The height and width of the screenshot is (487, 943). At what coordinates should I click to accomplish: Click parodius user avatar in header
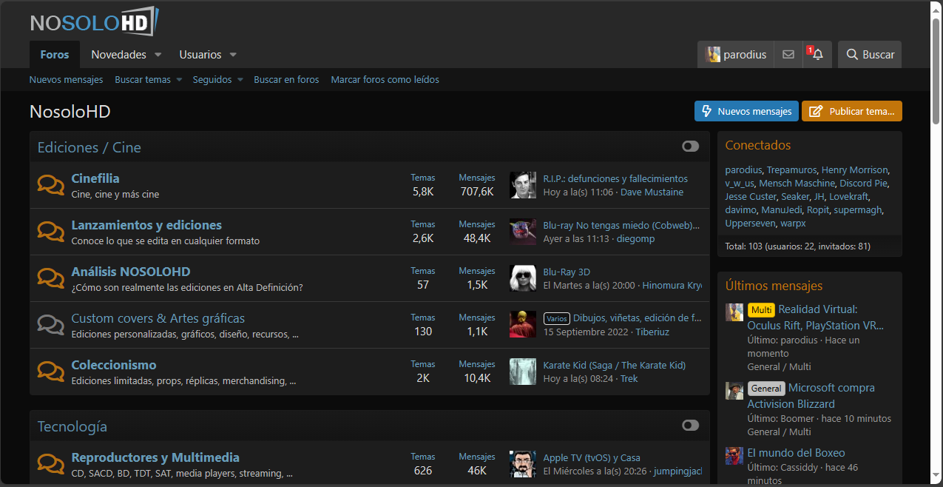713,54
